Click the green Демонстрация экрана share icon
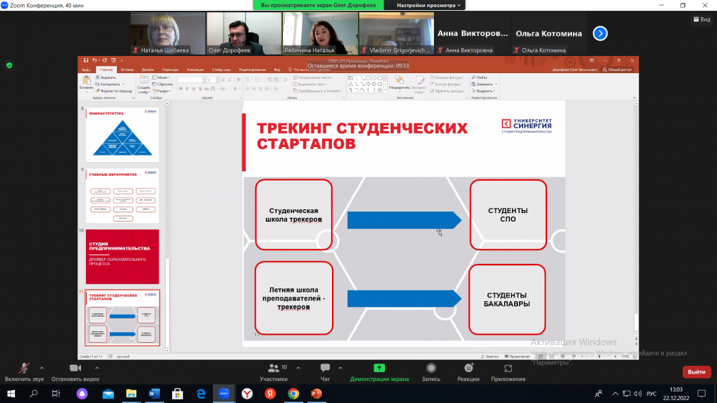The image size is (717, 403). [379, 368]
